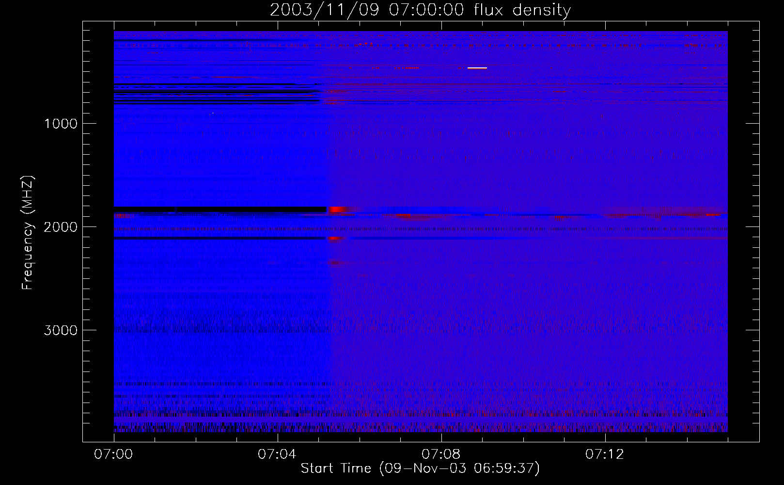Click the plot title '2003/11/09 07:00:00 flux density'
The height and width of the screenshot is (485, 784).
tap(420, 10)
